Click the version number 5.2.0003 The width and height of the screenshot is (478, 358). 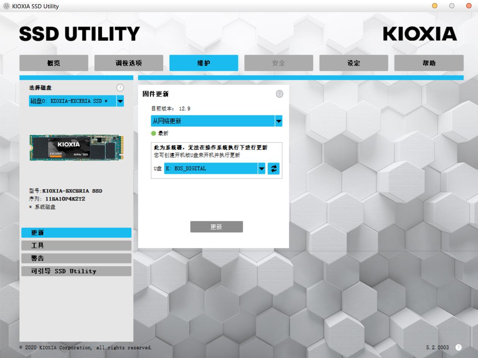[437, 347]
